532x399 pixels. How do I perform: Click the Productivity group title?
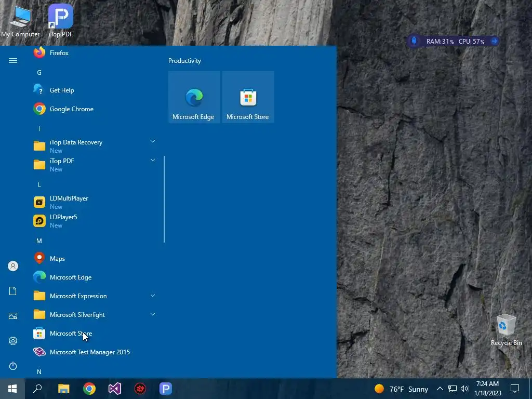coord(184,61)
